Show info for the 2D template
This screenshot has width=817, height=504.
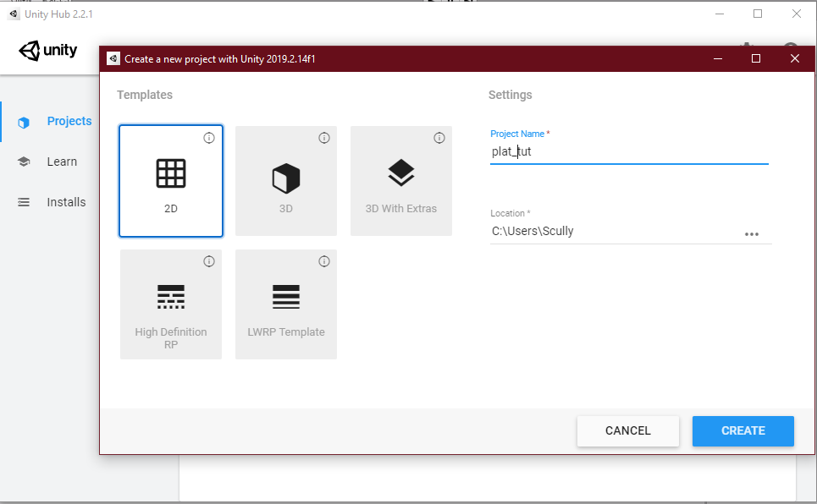click(209, 138)
